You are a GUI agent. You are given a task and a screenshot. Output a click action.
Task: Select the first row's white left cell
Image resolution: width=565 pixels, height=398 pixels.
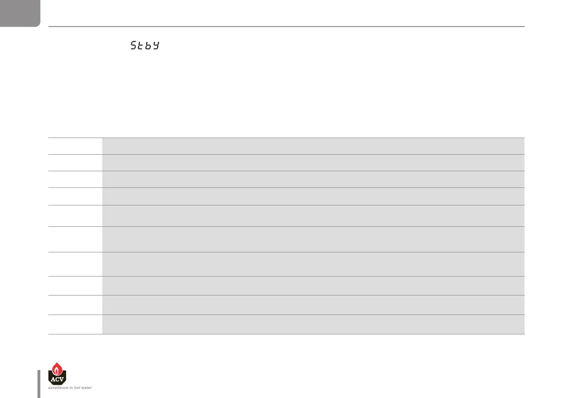click(75, 146)
